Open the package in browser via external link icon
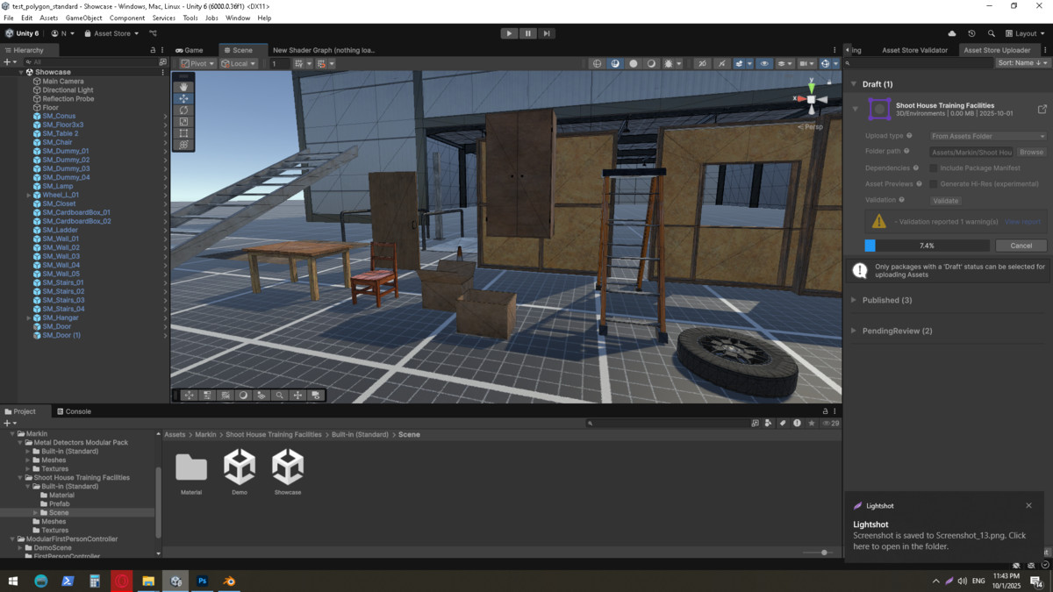Screen dimensions: 1053x592 point(1042,110)
